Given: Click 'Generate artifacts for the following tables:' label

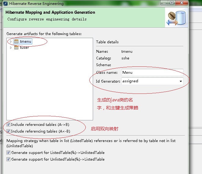Looking at the screenshot, I should coord(44,34).
